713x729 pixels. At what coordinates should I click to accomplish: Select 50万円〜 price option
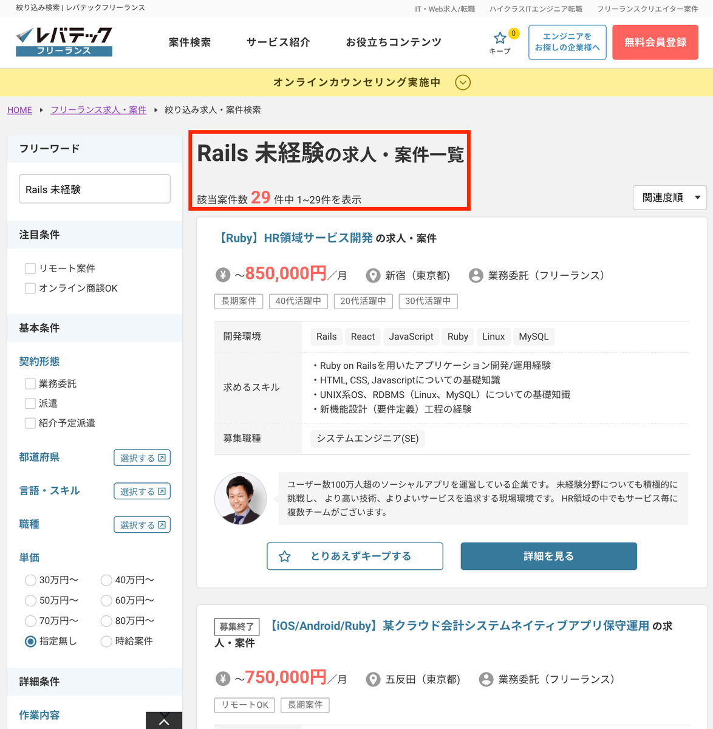click(30, 601)
